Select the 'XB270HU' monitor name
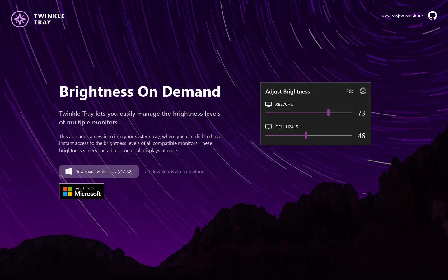This screenshot has height=280, width=448. pyautogui.click(x=284, y=104)
